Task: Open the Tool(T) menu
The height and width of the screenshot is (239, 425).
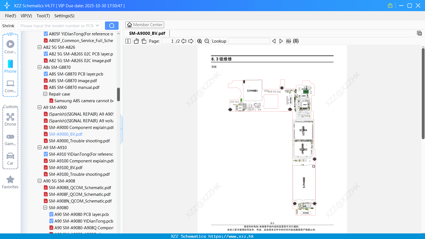Action: pos(43,16)
